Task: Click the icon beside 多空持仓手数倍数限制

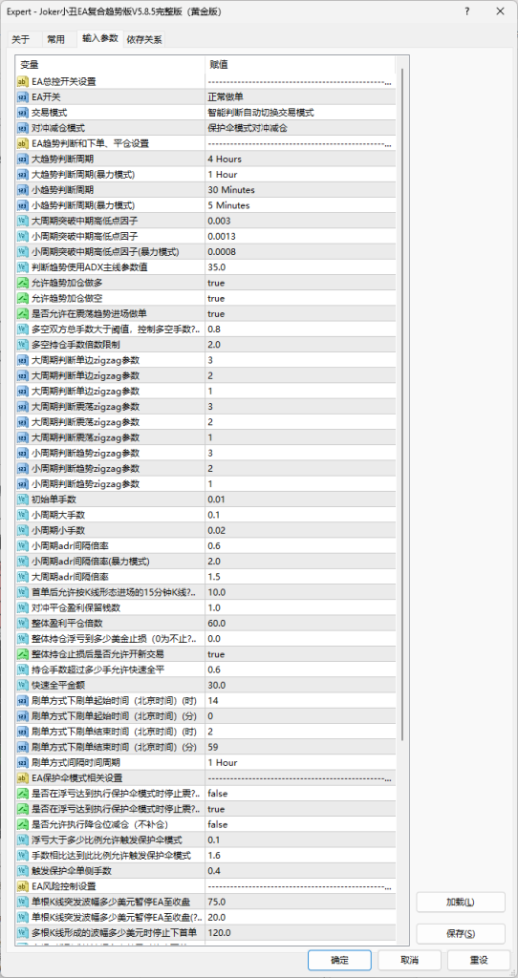Action: tap(23, 344)
